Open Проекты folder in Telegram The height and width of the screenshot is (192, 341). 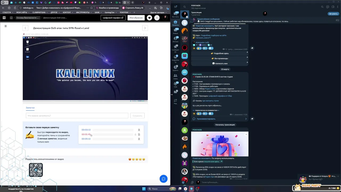coord(176,23)
